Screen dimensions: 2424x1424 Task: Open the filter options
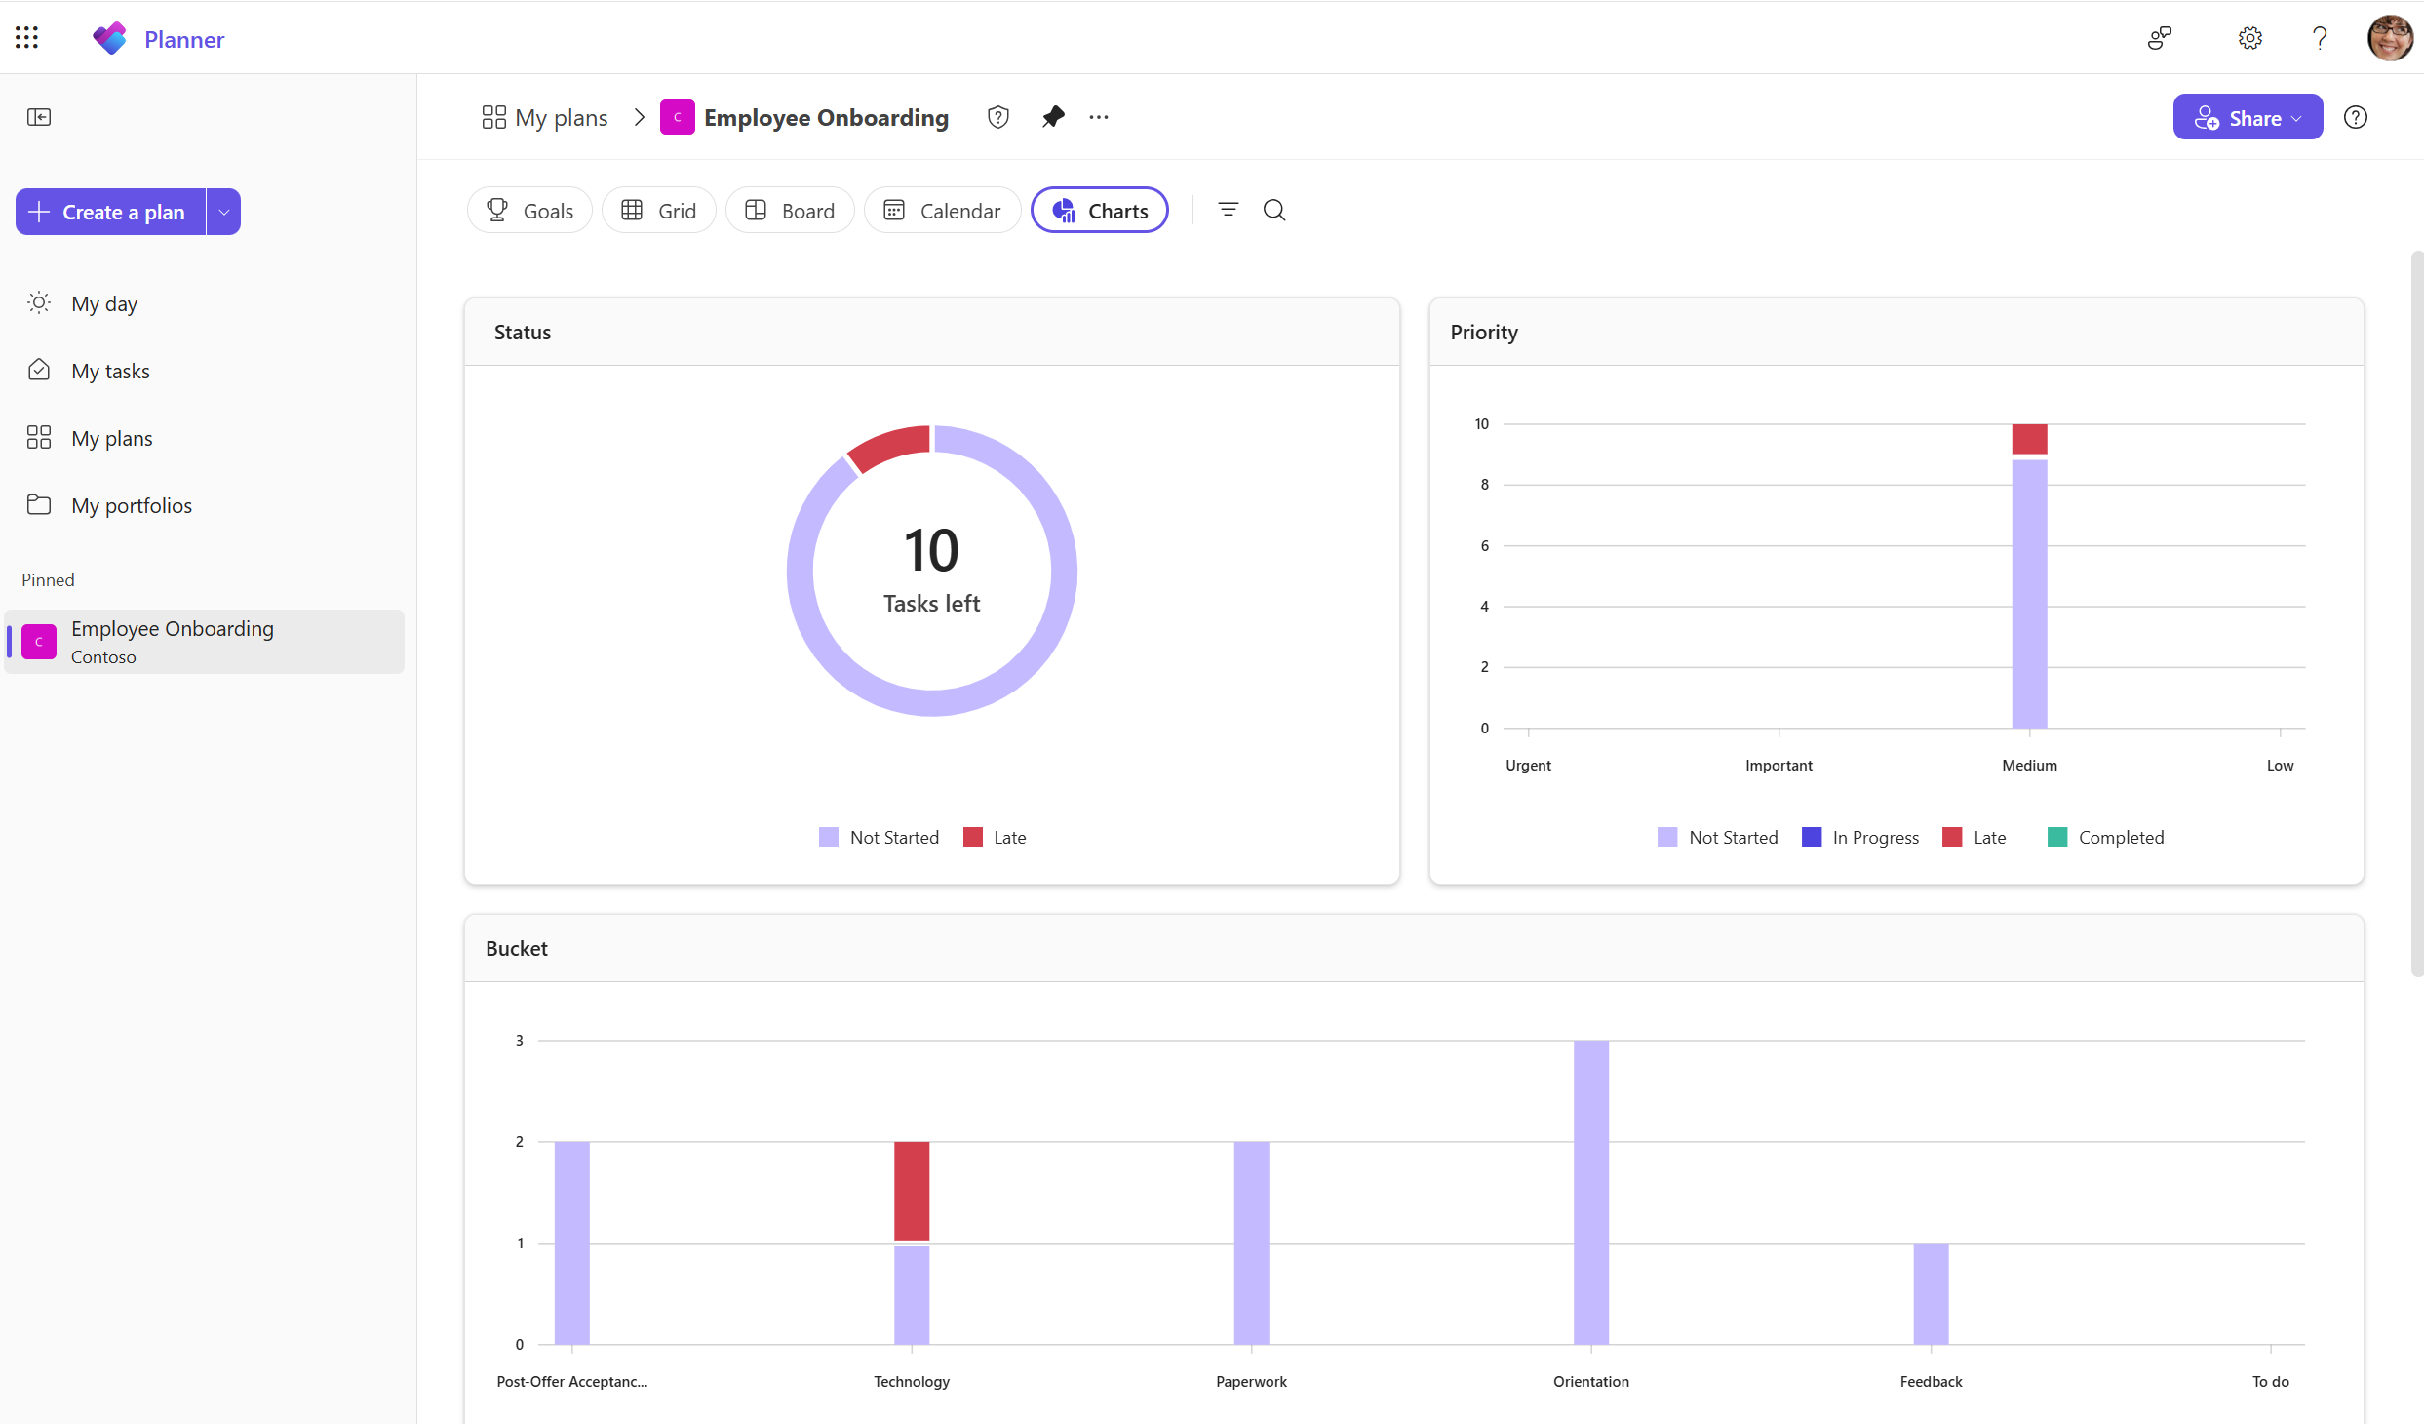(1228, 210)
